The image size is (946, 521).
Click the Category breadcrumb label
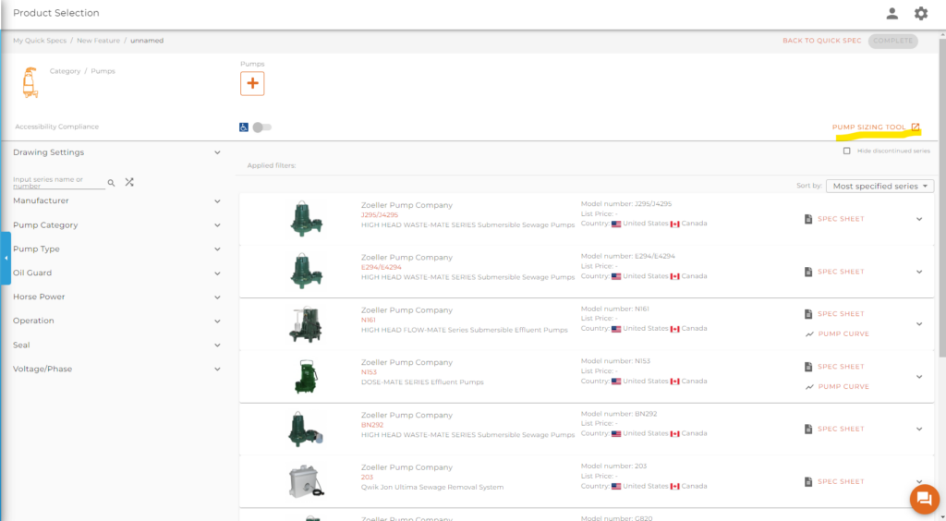[66, 71]
